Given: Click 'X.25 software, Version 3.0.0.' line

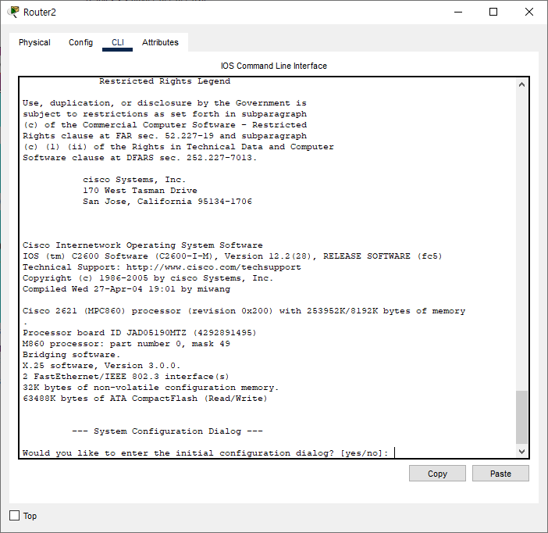Looking at the screenshot, I should 101,366.
